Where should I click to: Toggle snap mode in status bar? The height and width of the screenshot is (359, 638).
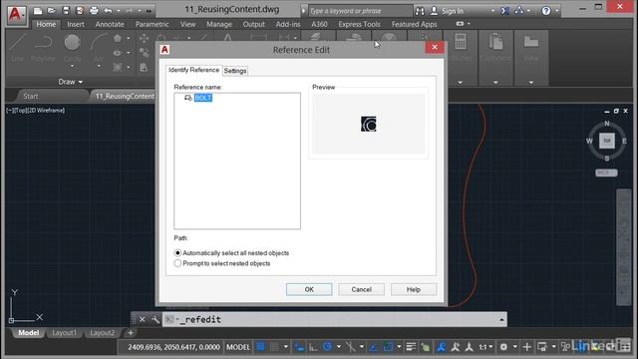pyautogui.click(x=275, y=347)
